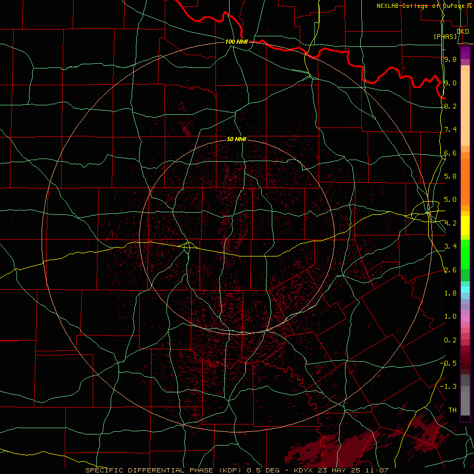
Task: Click the 7.4 value on the color scale
Action: pyautogui.click(x=450, y=130)
